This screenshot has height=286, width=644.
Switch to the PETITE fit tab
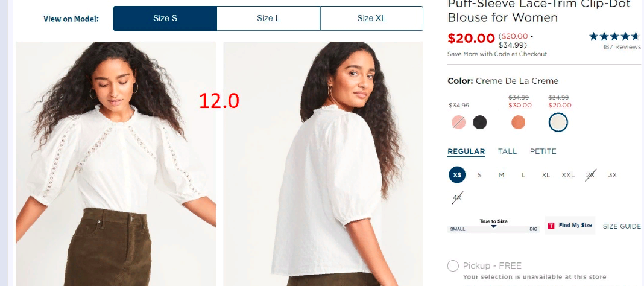coord(543,151)
